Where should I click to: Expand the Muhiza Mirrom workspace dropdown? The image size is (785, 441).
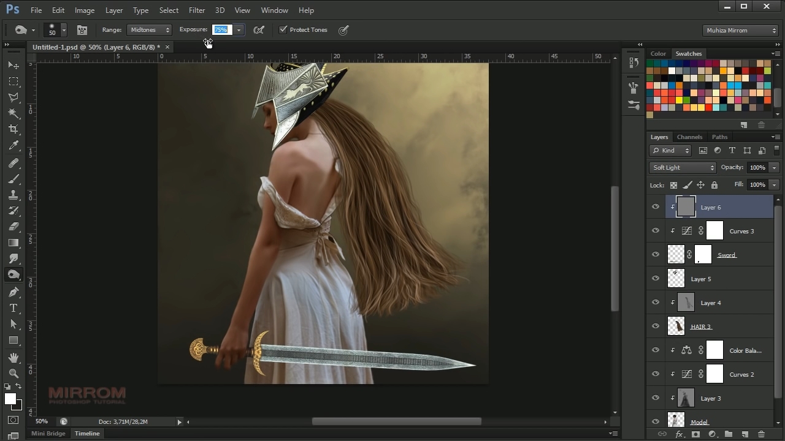pyautogui.click(x=741, y=31)
